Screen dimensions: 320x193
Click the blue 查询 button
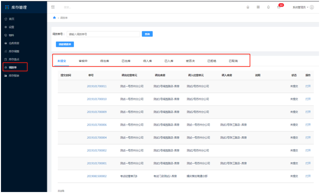(147, 34)
